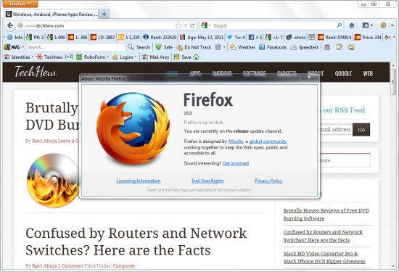Screen dimensions: 399x272
Task: Click the Alexa Rank: 222620 item
Action: [160, 37]
